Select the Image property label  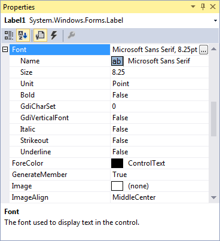(22, 186)
